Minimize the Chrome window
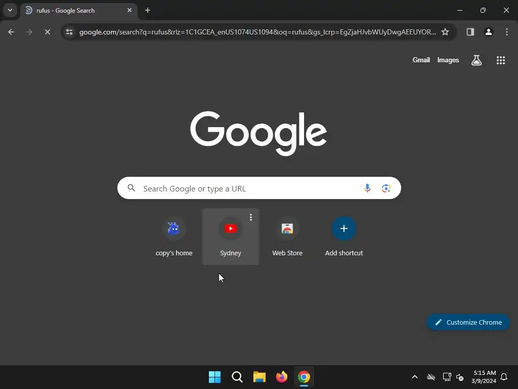Viewport: 518px width, 389px height. pos(459,10)
